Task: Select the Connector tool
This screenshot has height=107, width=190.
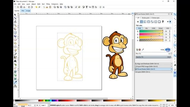Action: click(15, 86)
